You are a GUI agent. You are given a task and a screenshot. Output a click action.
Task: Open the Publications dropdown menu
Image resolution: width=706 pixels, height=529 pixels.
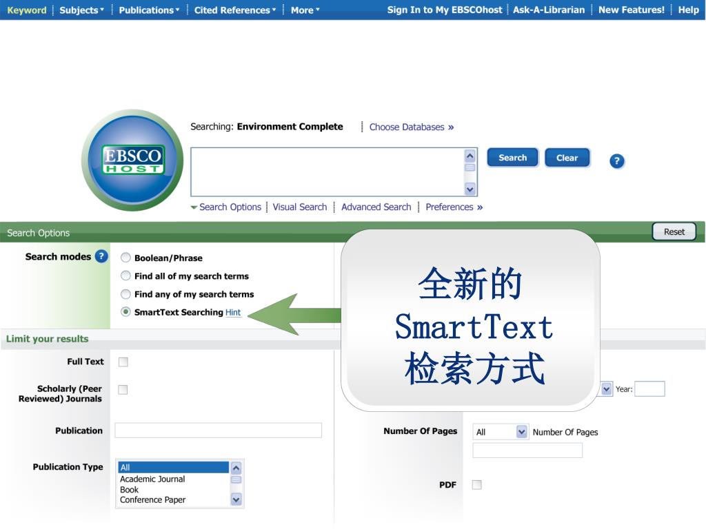[149, 10]
